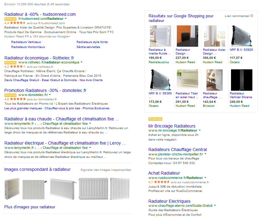The height and width of the screenshot is (217, 266).
Task: Open Radiateurs style fonte sitelink
Action: (92, 42)
